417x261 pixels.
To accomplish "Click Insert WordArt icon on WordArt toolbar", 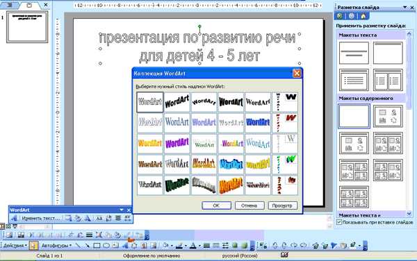I will point(14,218).
